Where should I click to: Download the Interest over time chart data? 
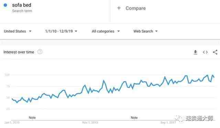195,52
